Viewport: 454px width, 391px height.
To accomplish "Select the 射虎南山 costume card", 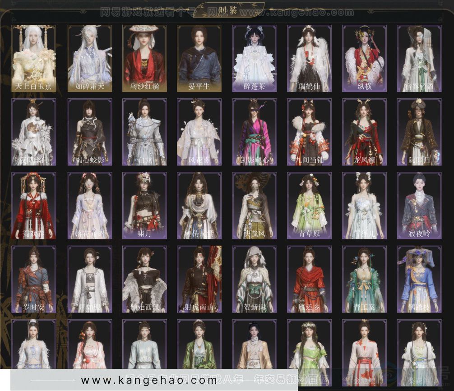I will click(x=199, y=280).
